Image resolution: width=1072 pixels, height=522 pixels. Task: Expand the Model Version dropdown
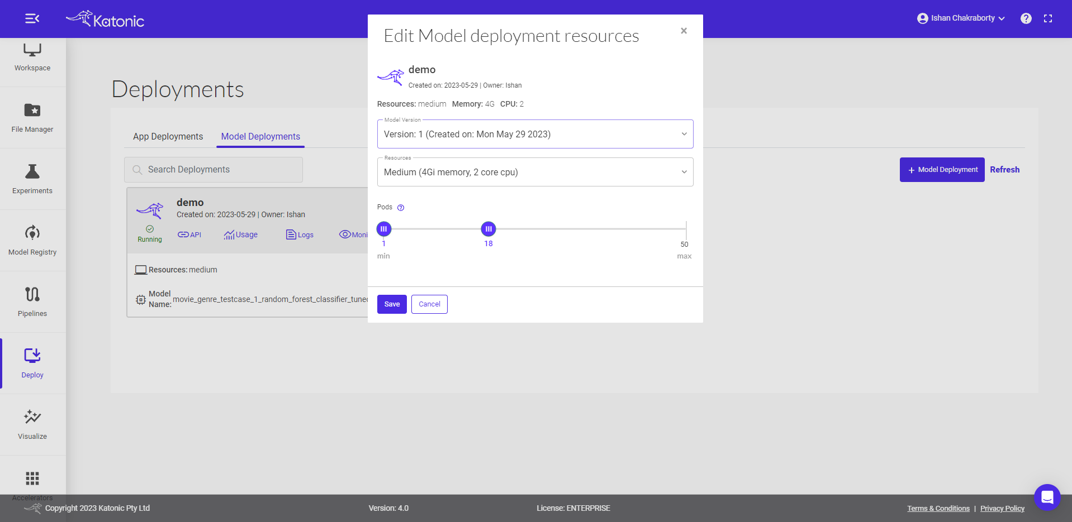coord(535,134)
